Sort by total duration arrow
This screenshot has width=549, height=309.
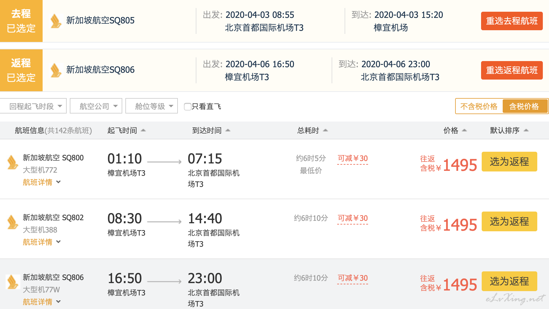[325, 130]
